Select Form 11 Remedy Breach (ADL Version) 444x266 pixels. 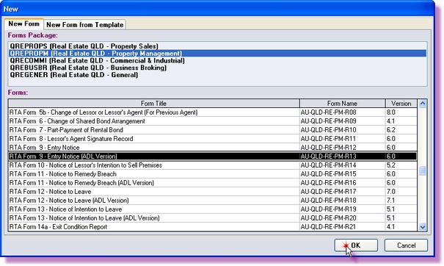pyautogui.click(x=212, y=183)
